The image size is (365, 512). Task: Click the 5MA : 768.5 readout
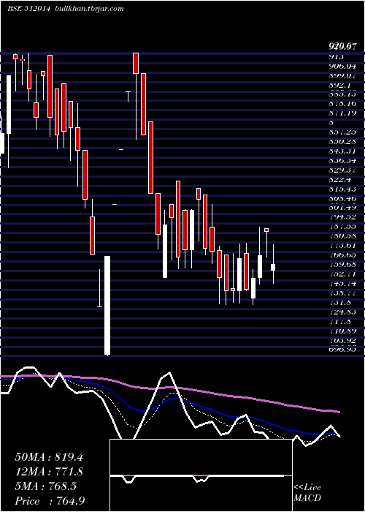(45, 486)
